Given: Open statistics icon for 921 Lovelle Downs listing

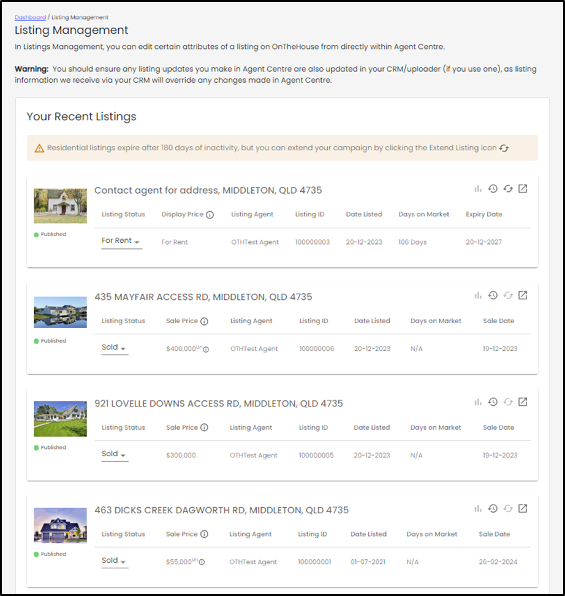Looking at the screenshot, I should pyautogui.click(x=477, y=402).
